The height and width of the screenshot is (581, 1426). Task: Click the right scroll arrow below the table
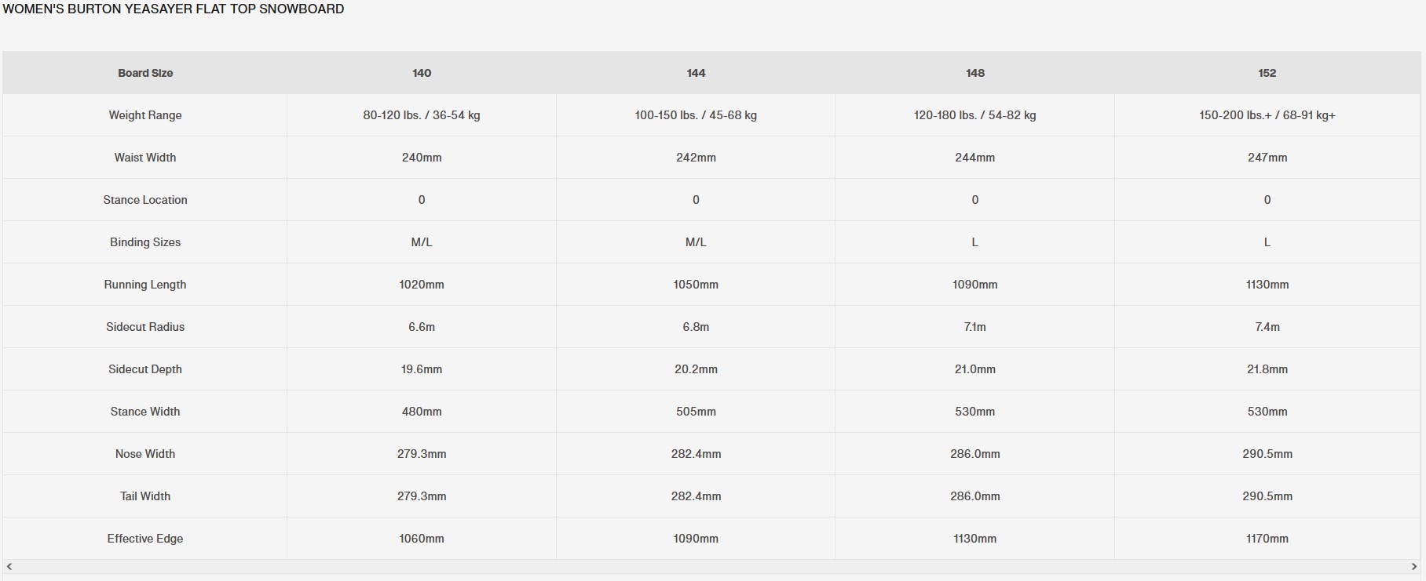click(1415, 566)
